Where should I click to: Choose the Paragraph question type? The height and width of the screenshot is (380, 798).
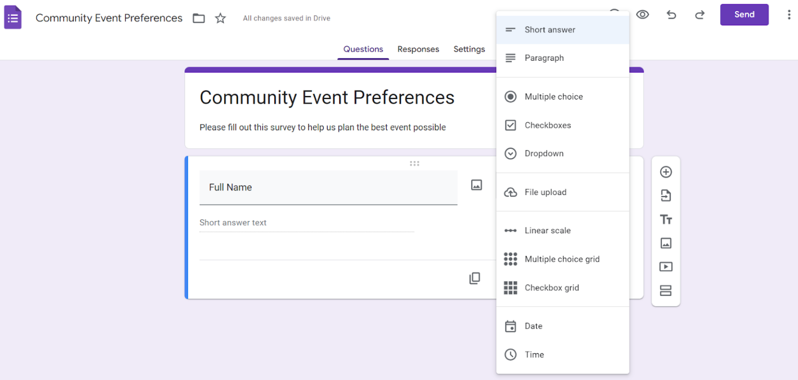coord(544,58)
